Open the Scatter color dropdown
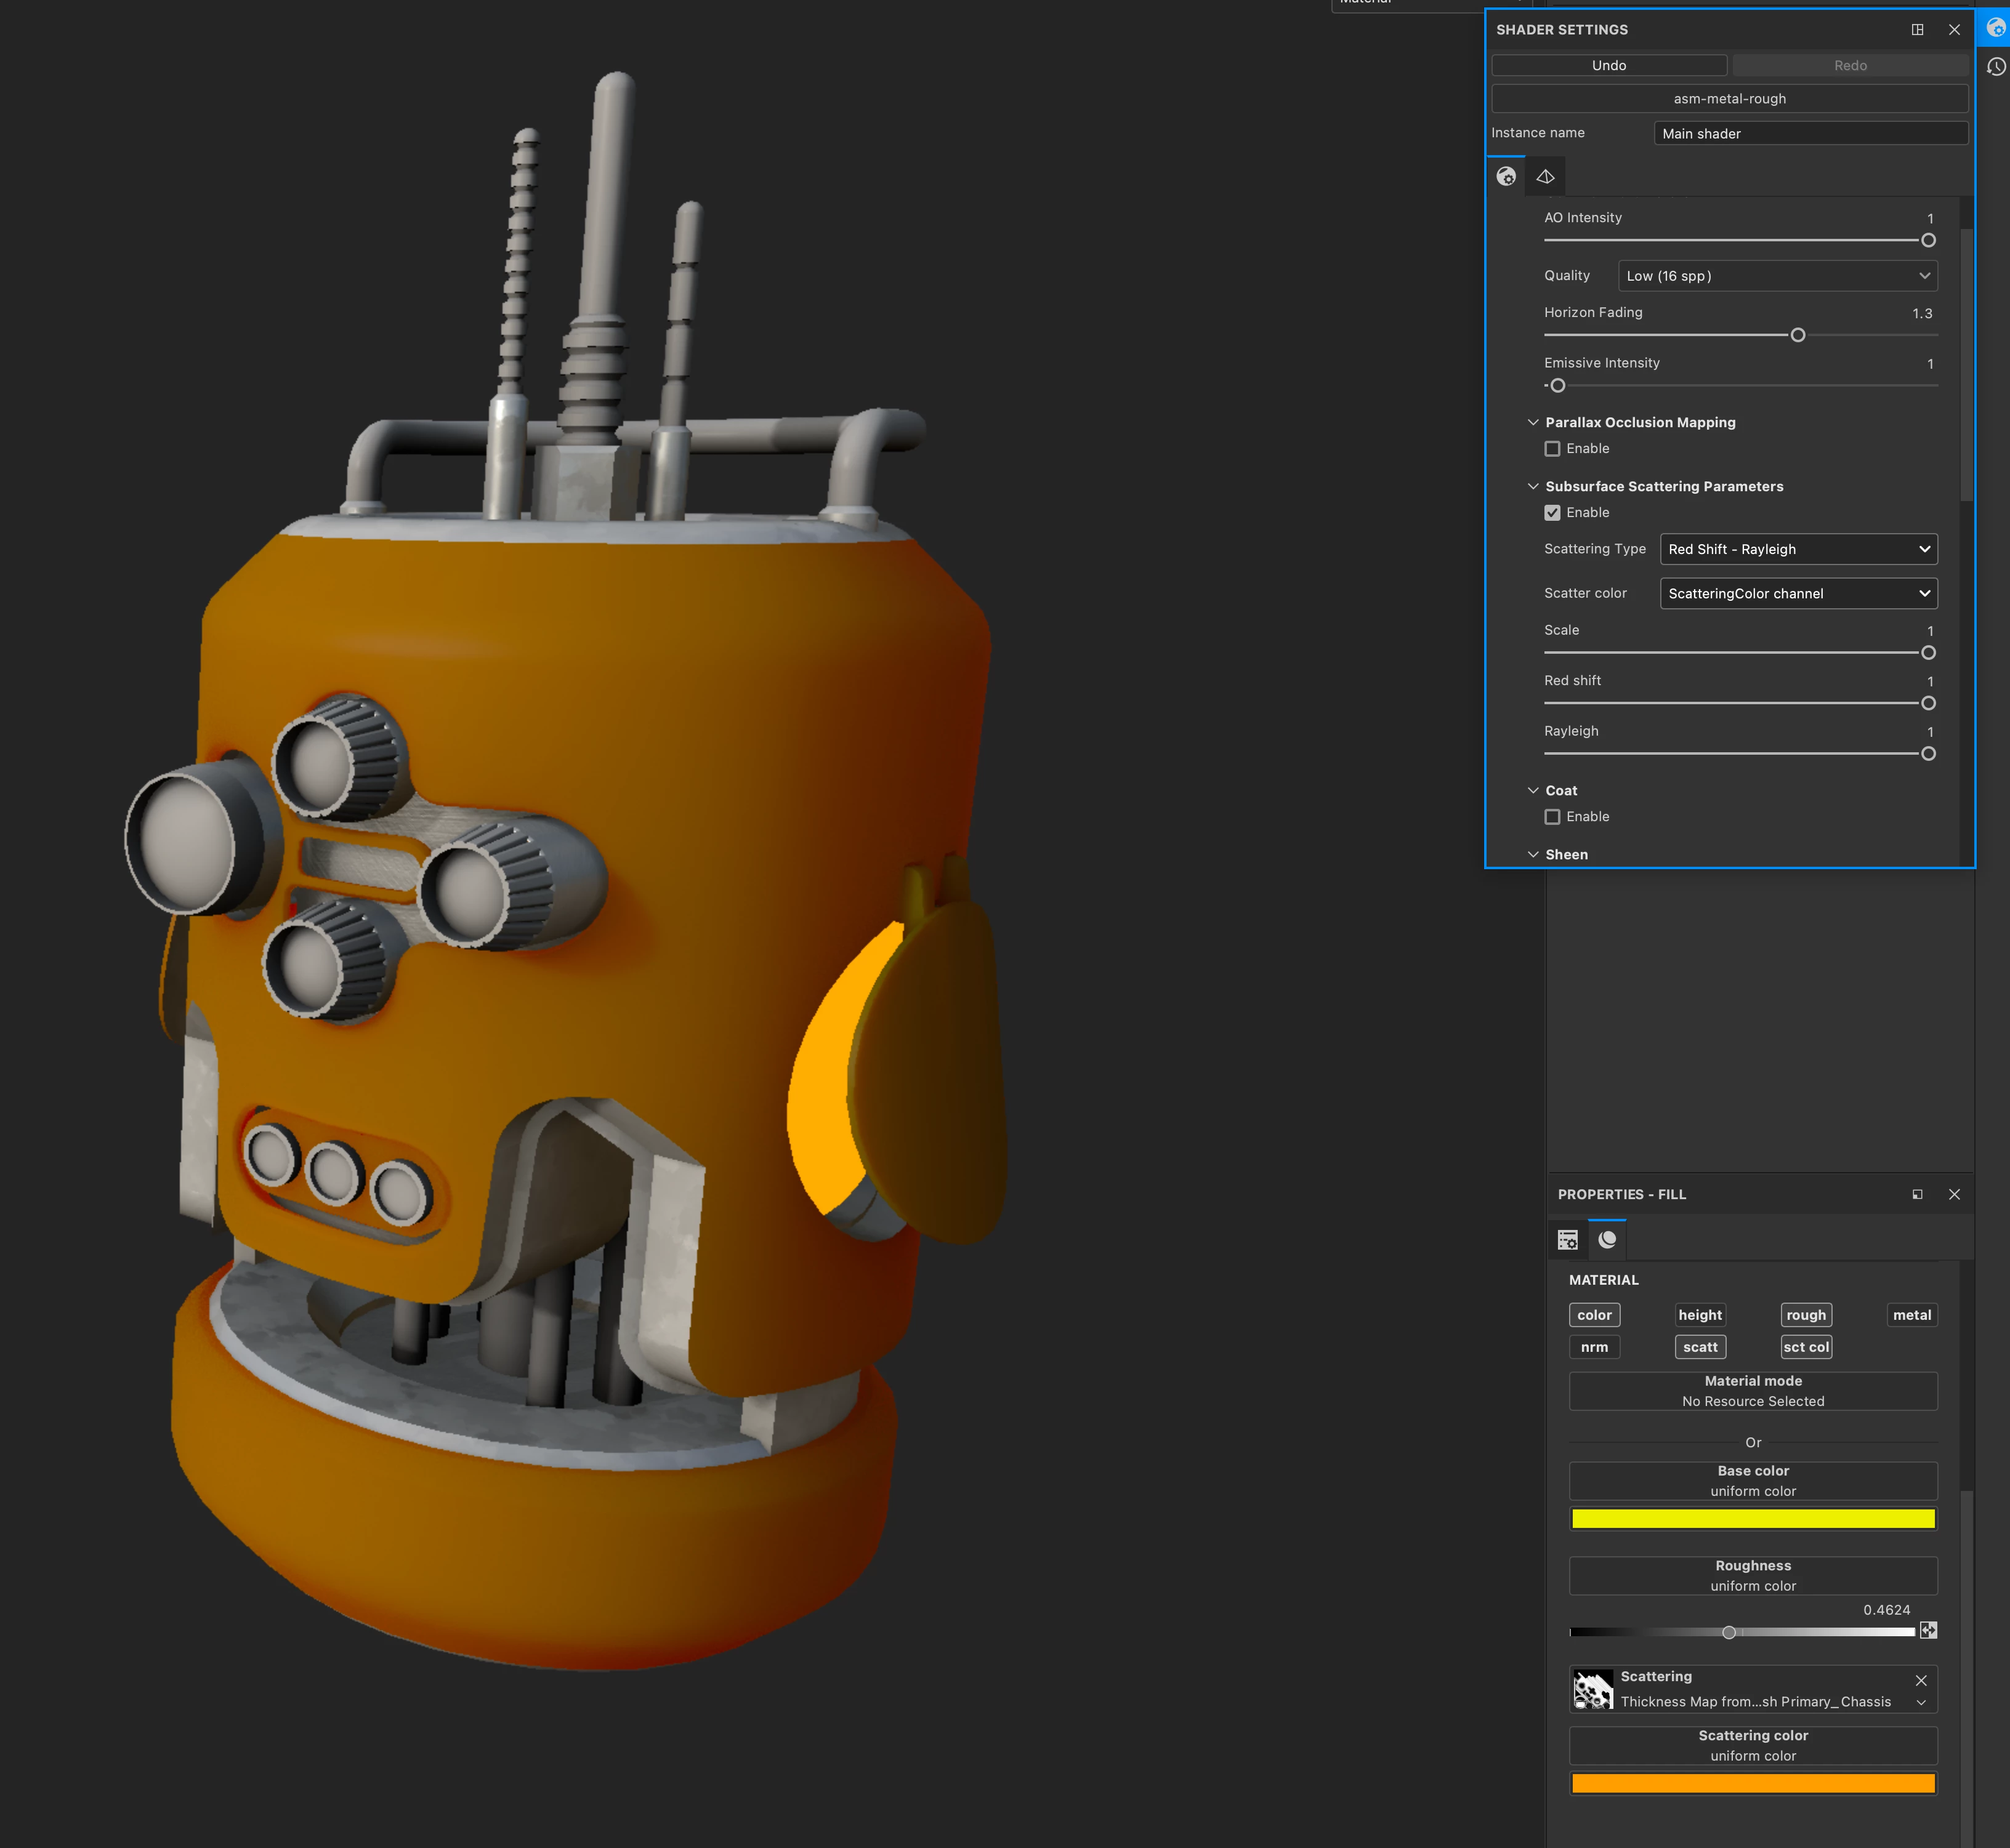 point(1798,594)
